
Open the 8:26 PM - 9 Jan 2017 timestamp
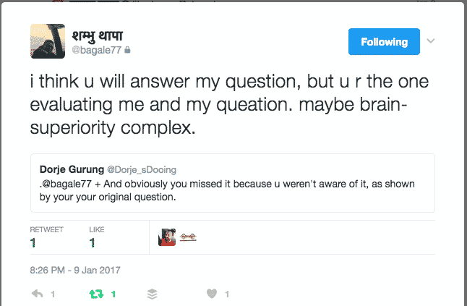tap(75, 271)
